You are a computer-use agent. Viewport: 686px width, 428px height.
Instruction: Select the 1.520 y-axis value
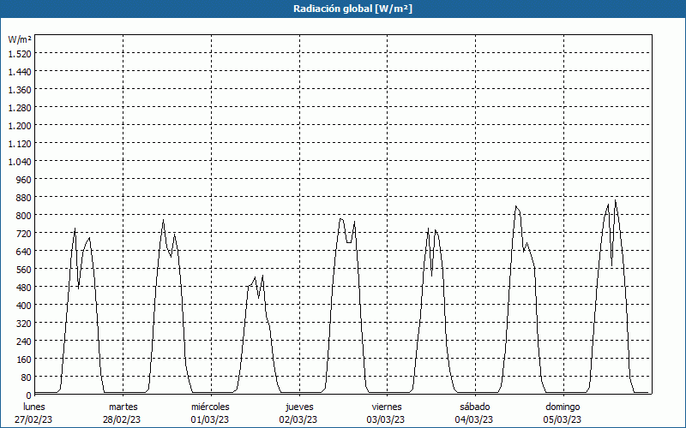pyautogui.click(x=20, y=53)
